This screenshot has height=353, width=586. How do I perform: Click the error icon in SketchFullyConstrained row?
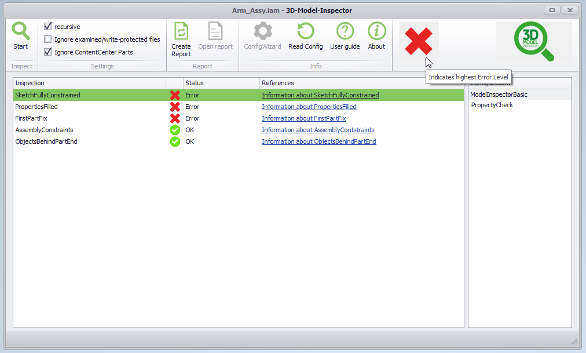click(x=175, y=96)
